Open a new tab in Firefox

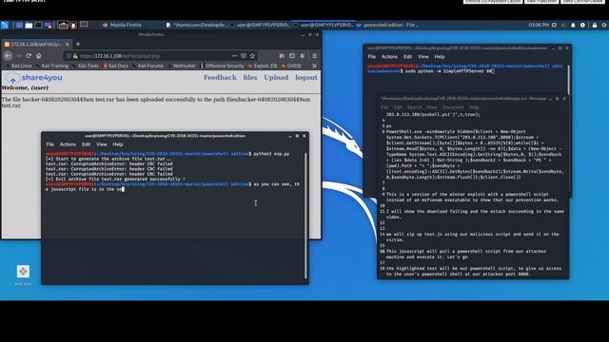point(78,44)
